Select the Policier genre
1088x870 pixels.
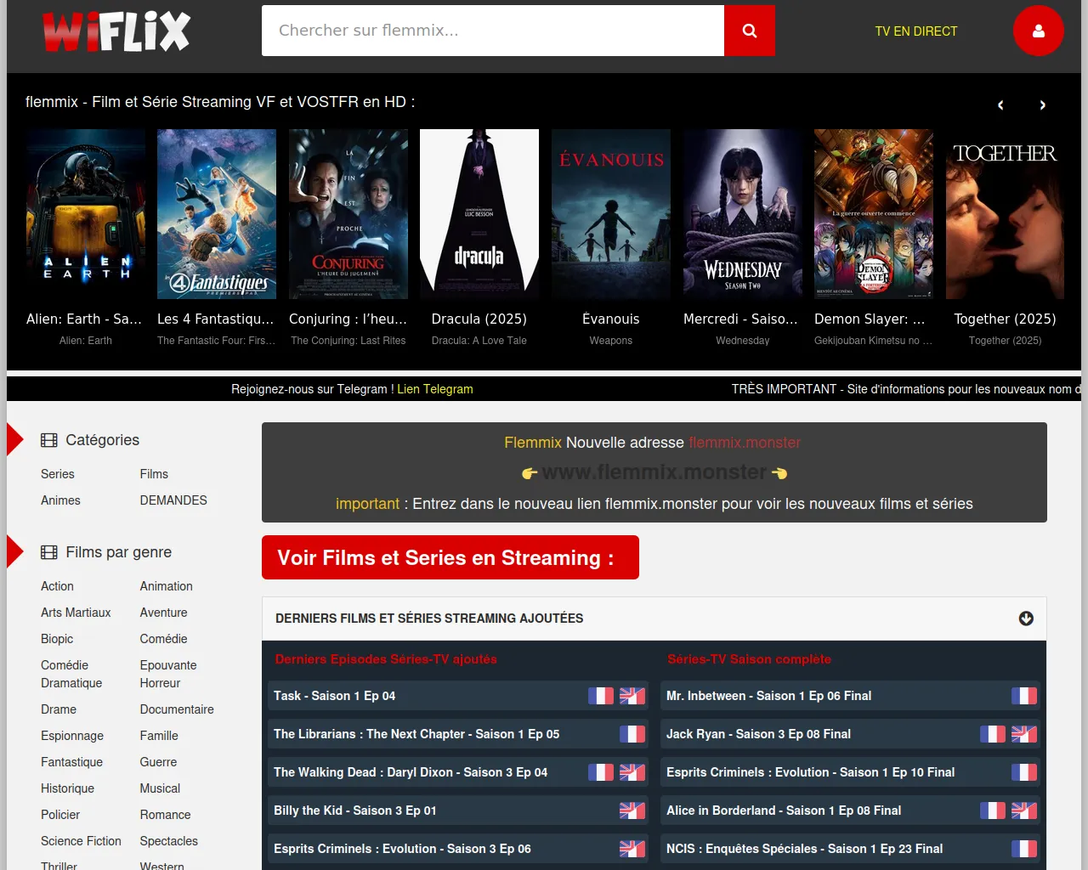coord(60,815)
